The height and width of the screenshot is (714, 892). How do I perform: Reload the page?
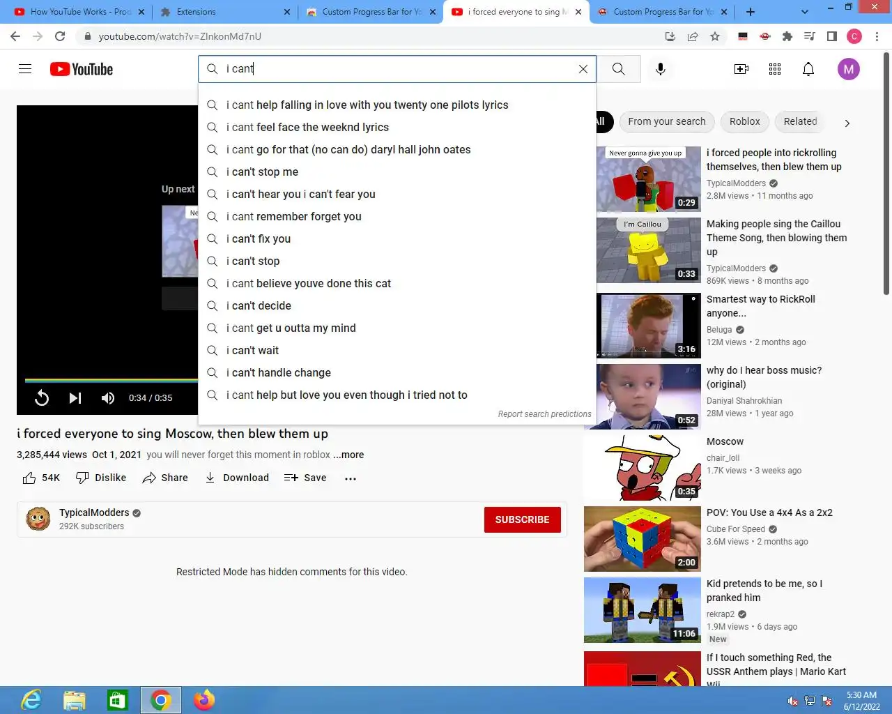(x=60, y=36)
